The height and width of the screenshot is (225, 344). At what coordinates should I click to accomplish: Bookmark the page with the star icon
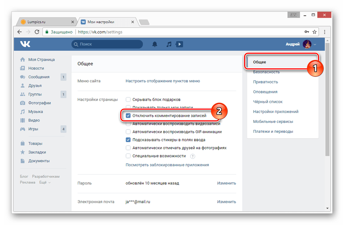pos(314,32)
